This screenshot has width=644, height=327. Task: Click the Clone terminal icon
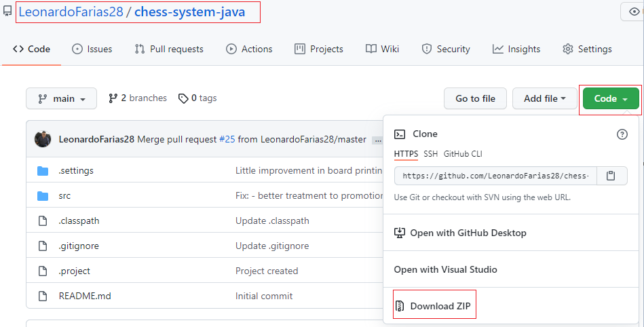point(400,134)
